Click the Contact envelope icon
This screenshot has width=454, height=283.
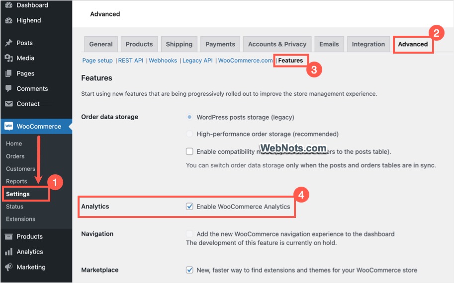(x=8, y=104)
